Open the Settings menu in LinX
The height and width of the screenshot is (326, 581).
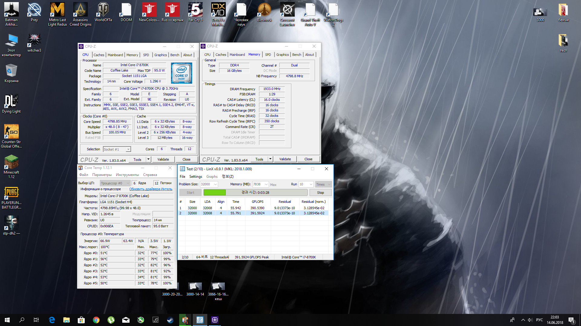coord(195,177)
